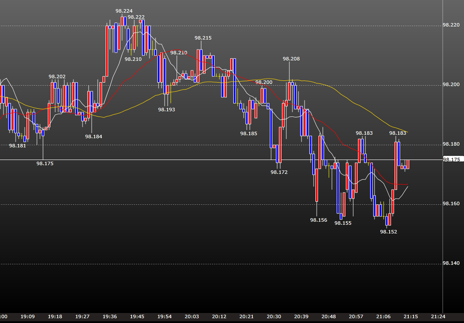The image size is (464, 323).
Task: Select the 98.215 peak label
Action: 203,38
